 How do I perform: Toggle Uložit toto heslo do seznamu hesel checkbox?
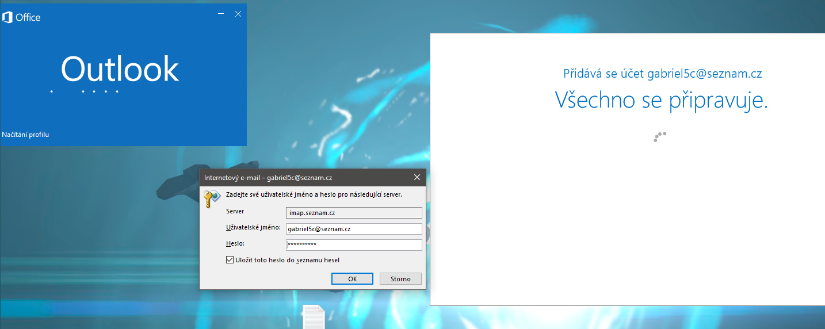(x=230, y=260)
